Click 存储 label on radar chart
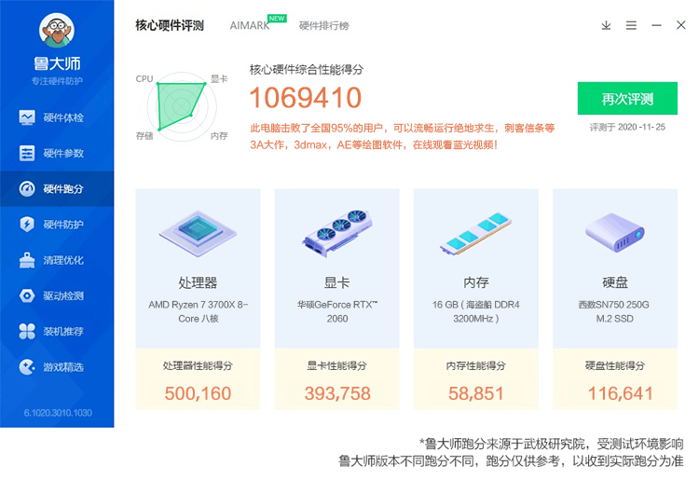Image resolution: width=699 pixels, height=480 pixels. click(144, 135)
